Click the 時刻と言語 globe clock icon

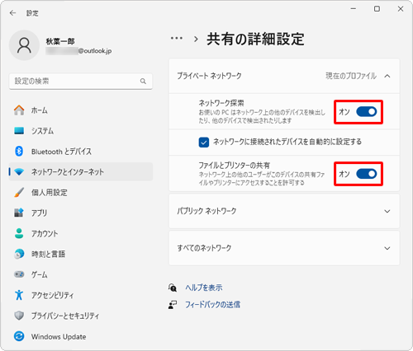[19, 254]
